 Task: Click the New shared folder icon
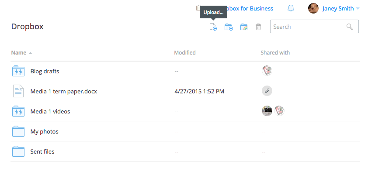pyautogui.click(x=244, y=27)
